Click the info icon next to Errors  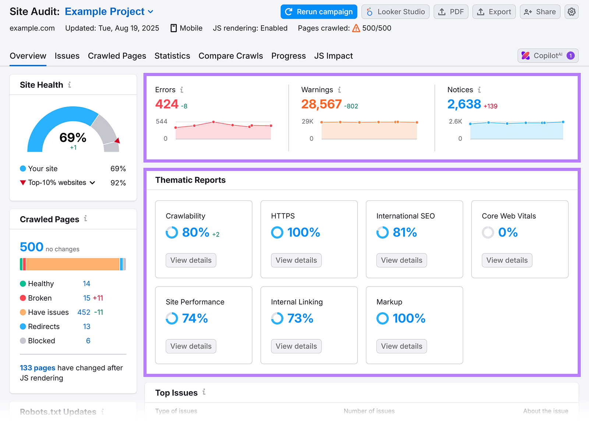click(x=182, y=89)
